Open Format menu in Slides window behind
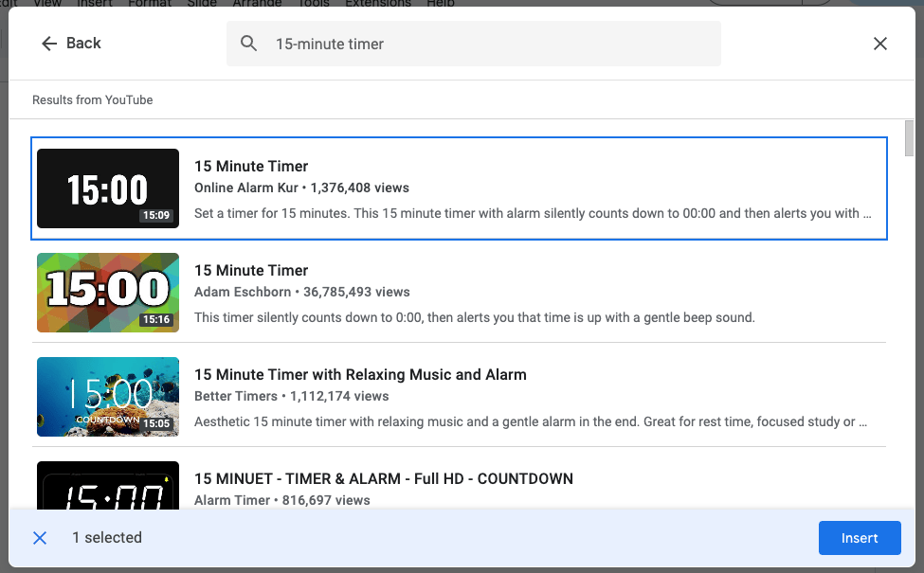 pyautogui.click(x=150, y=3)
